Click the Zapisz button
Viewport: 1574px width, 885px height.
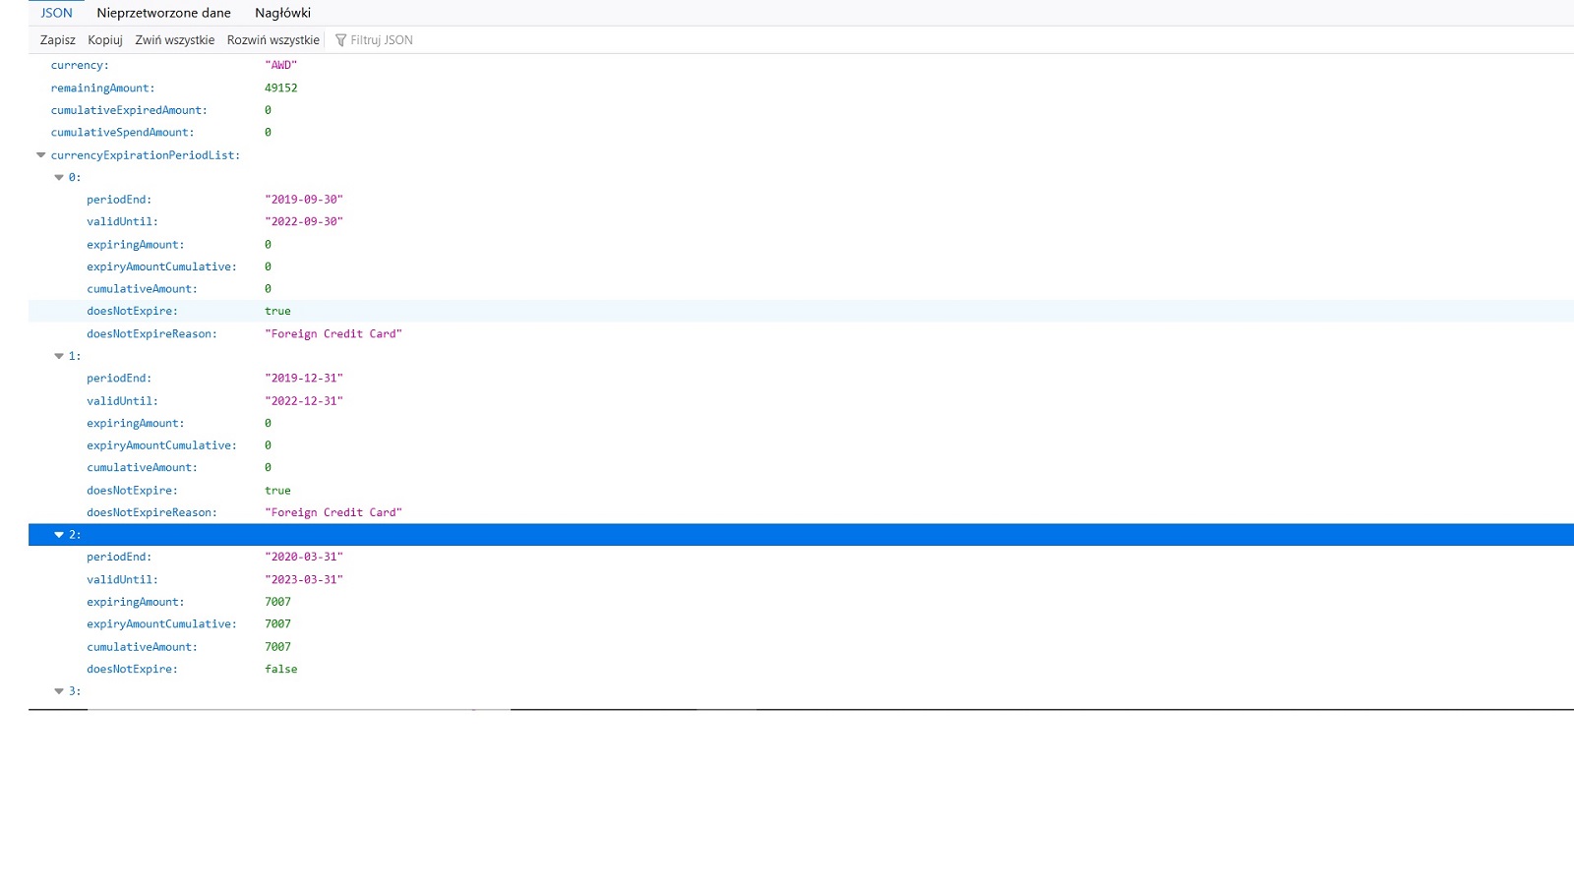point(57,40)
